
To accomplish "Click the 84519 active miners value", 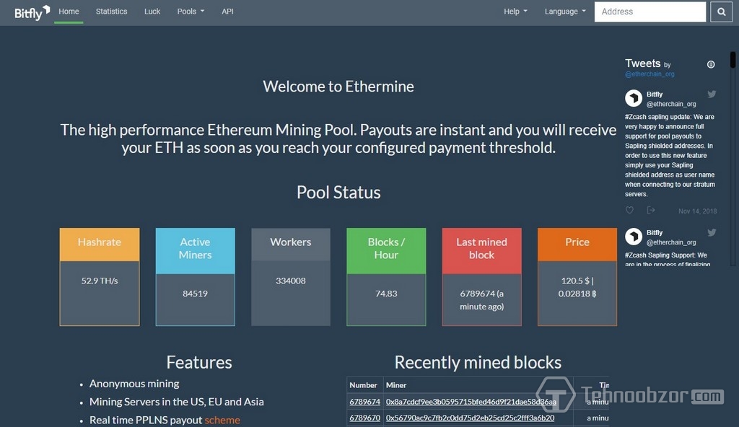I will [x=195, y=294].
